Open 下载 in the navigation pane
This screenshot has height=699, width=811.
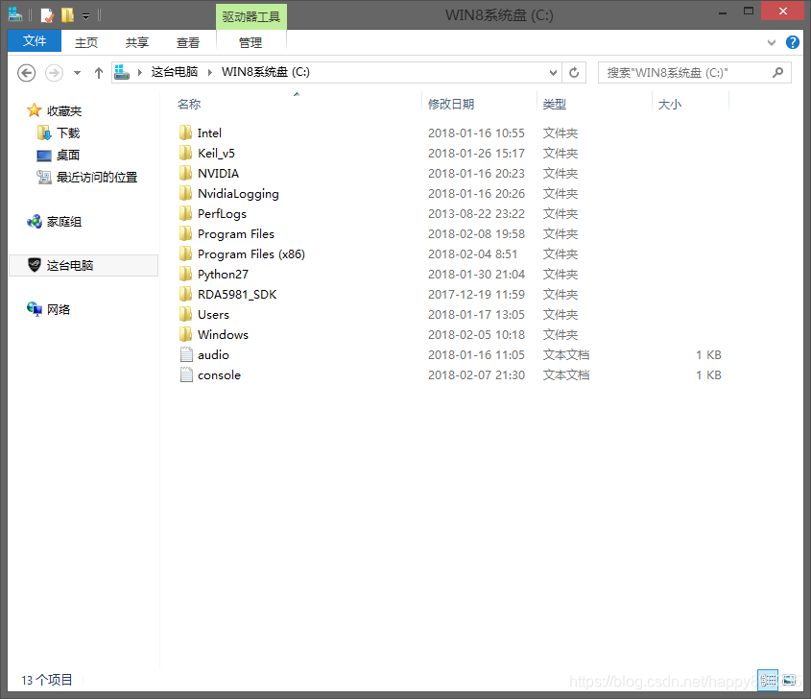(68, 133)
